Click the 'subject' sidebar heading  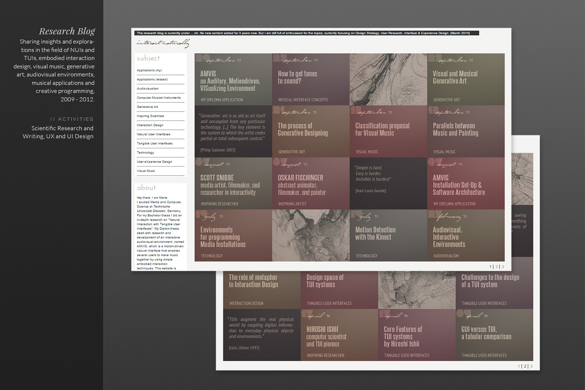[x=148, y=58]
